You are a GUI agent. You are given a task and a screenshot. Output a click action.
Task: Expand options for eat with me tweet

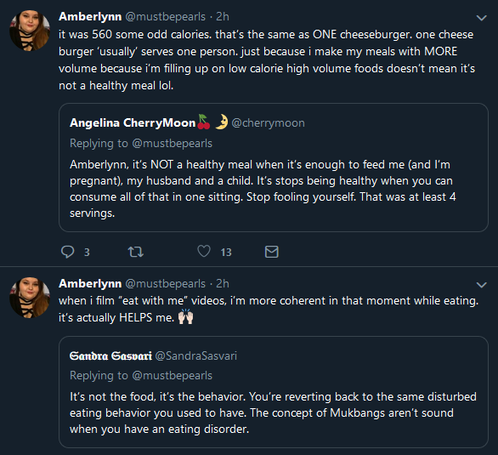click(x=482, y=285)
